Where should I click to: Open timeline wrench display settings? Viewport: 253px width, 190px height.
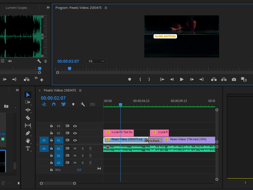(x=83, y=104)
